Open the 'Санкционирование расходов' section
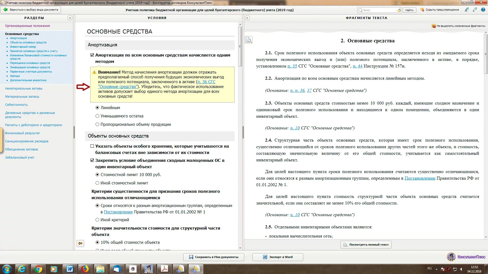488x274 pixels. click(x=27, y=141)
